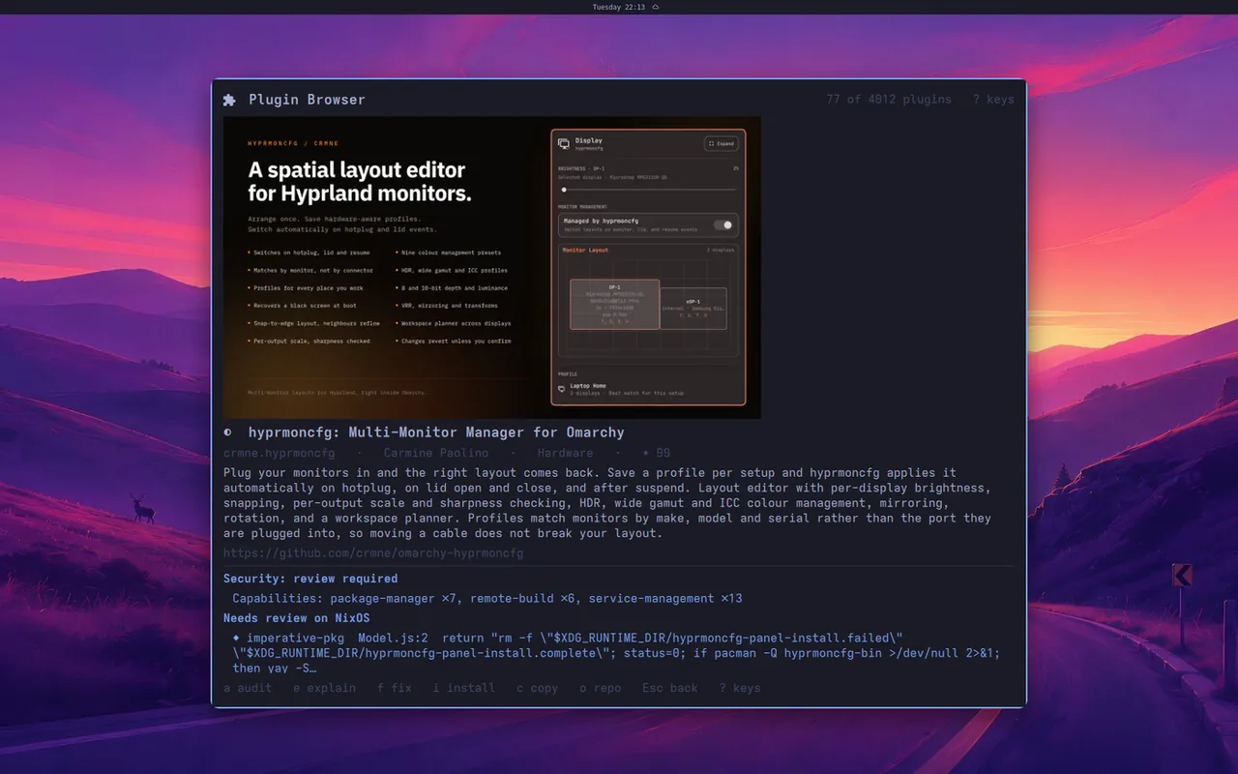The height and width of the screenshot is (774, 1238).
Task: Click the brightness slider in preview image
Action: coord(648,190)
